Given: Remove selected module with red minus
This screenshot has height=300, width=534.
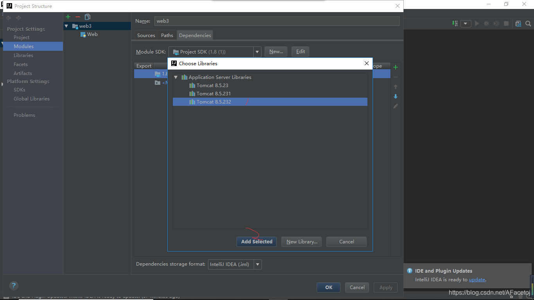Looking at the screenshot, I should coord(78,17).
